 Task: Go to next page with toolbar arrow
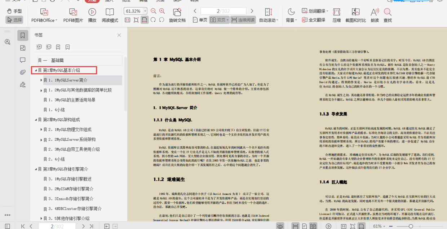click(x=252, y=11)
